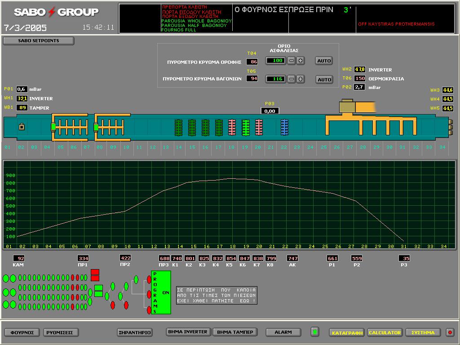Select the dark green burner group above position 17

(219, 128)
